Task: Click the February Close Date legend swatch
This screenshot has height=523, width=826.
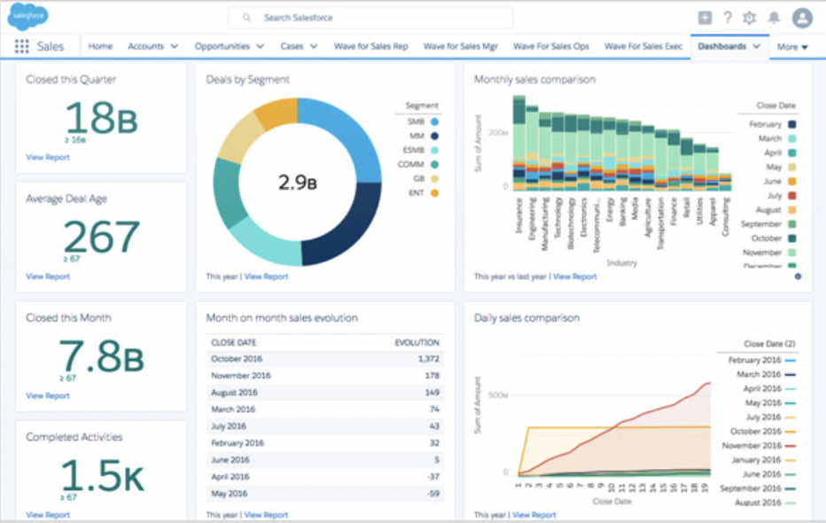Action: tap(791, 124)
